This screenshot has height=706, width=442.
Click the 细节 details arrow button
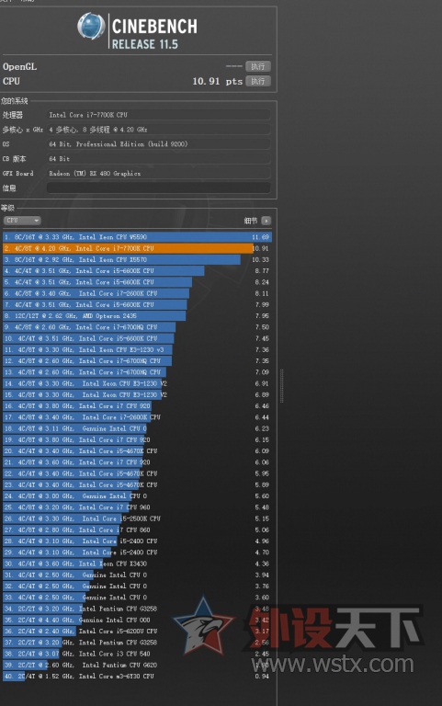[x=266, y=221]
